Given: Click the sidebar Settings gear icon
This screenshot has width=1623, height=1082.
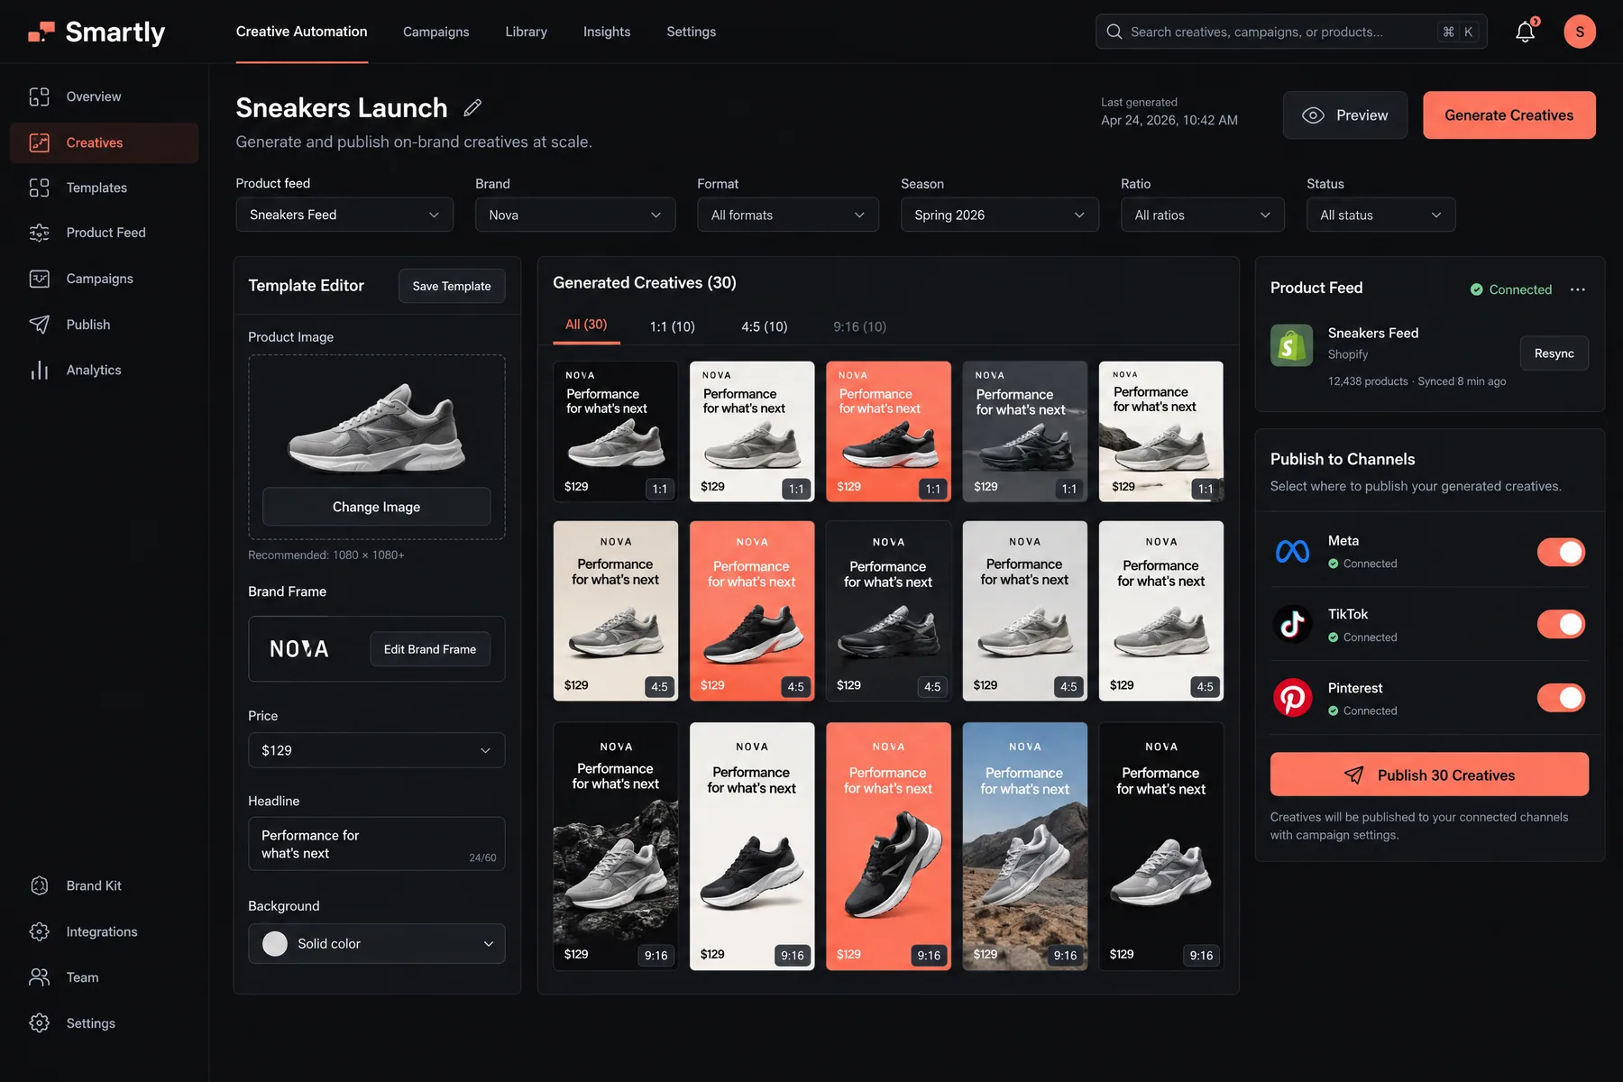Looking at the screenshot, I should click(40, 1023).
